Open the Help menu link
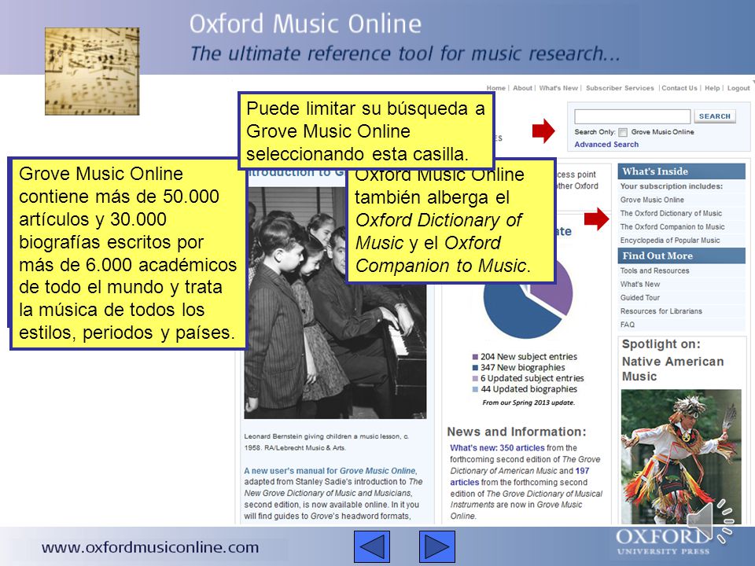This screenshot has height=566, width=755. point(713,88)
